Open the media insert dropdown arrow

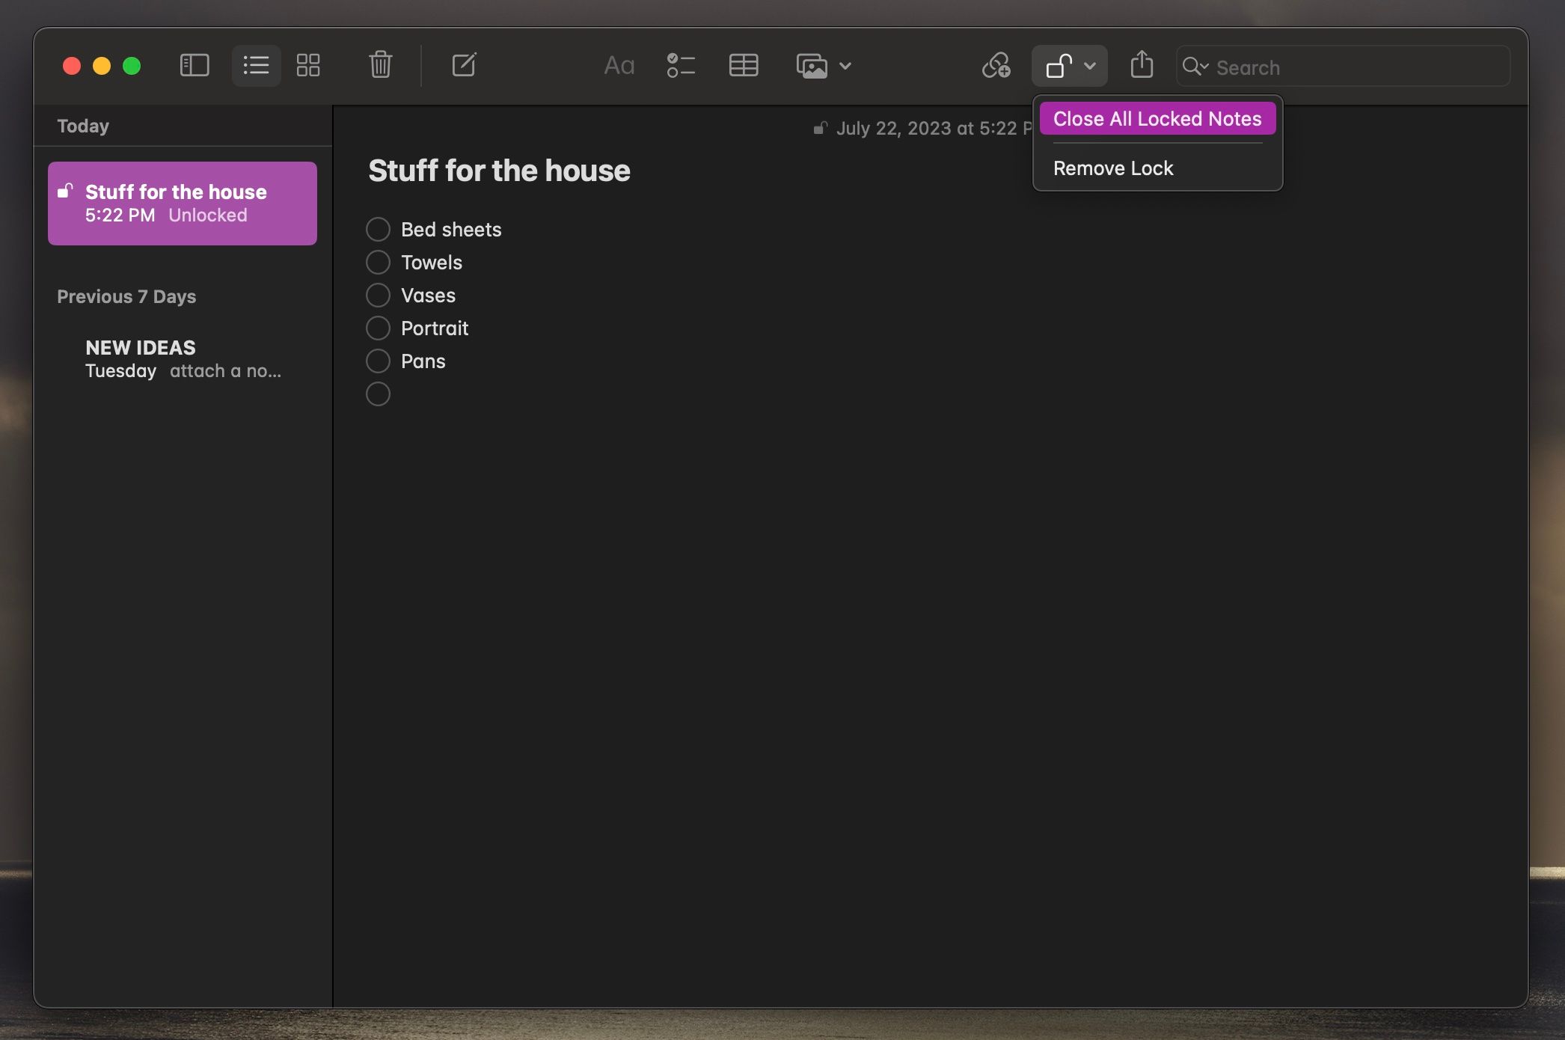pos(845,67)
